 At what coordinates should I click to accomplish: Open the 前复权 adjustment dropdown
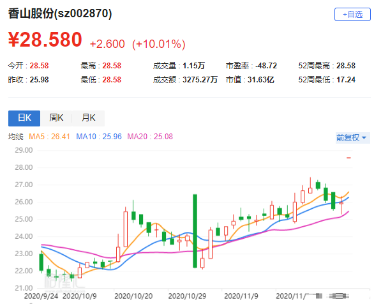pos(352,138)
